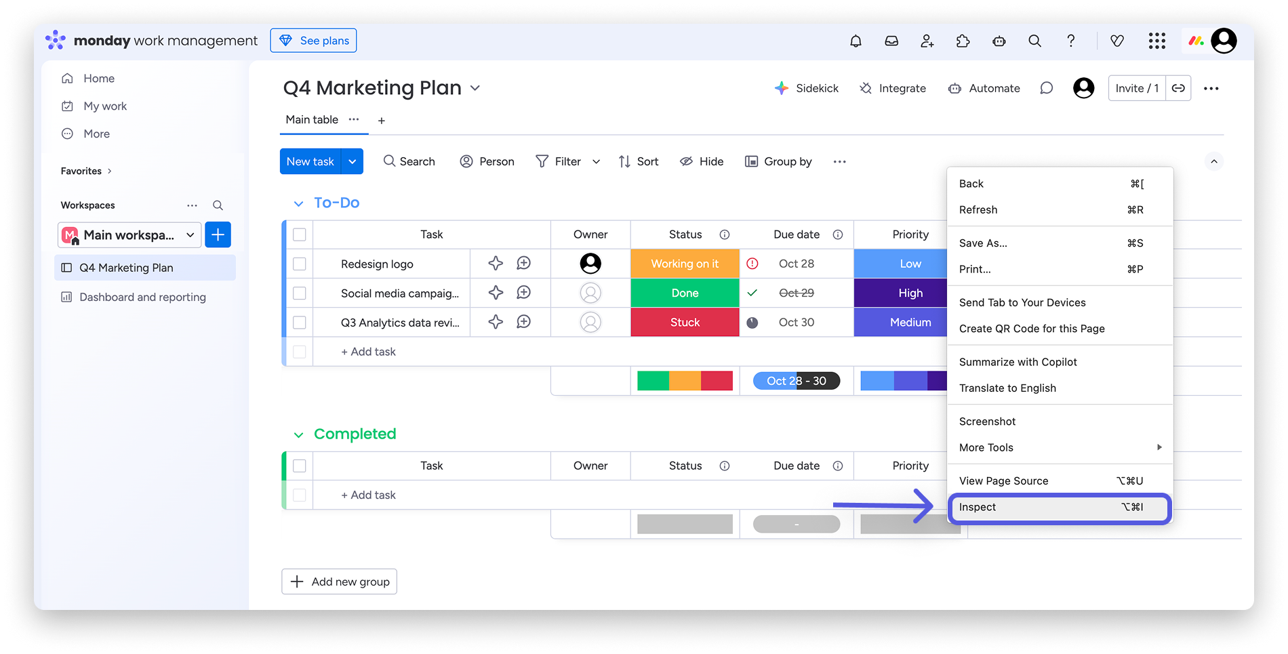Open New task dropdown arrow
This screenshot has height=654, width=1288.
pos(353,161)
